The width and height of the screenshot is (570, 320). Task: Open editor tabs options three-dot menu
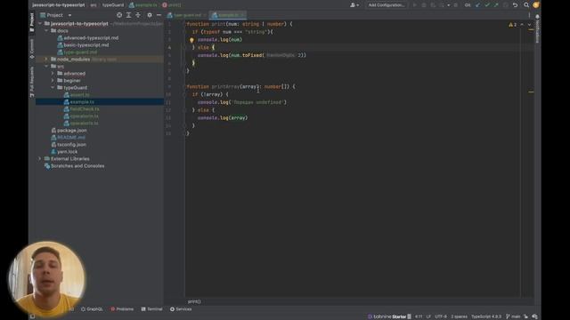[529, 15]
